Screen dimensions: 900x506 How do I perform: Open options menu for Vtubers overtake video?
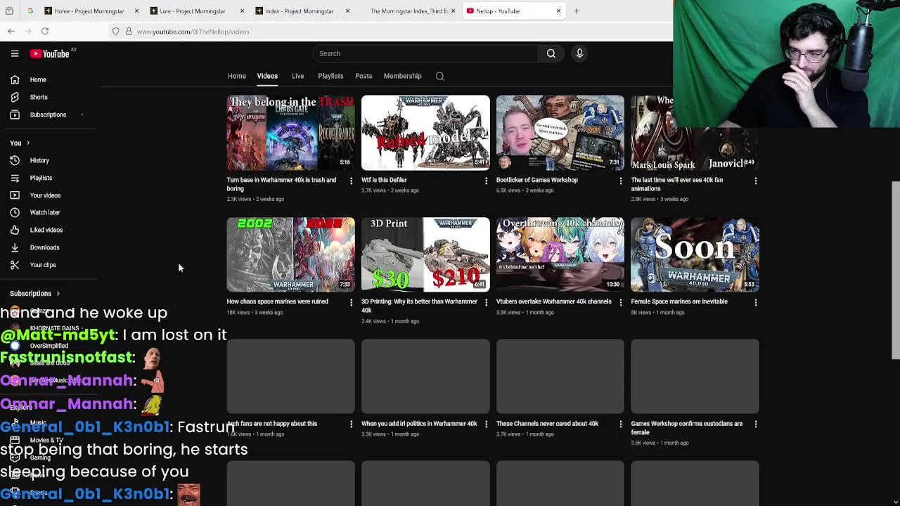coord(620,302)
